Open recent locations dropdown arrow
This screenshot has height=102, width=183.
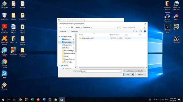click(67, 27)
